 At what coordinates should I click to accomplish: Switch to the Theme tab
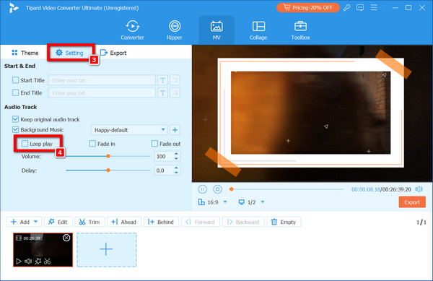pyautogui.click(x=25, y=53)
